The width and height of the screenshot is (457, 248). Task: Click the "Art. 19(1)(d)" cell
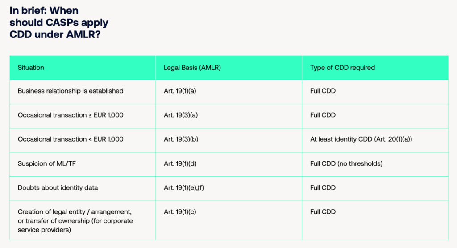pyautogui.click(x=181, y=163)
